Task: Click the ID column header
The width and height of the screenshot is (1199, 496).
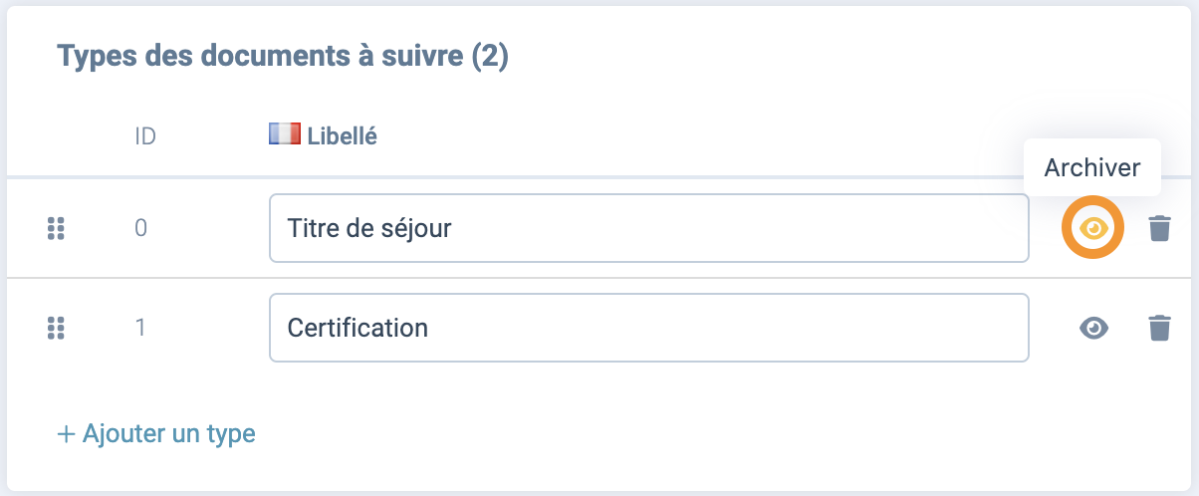Action: (x=145, y=136)
